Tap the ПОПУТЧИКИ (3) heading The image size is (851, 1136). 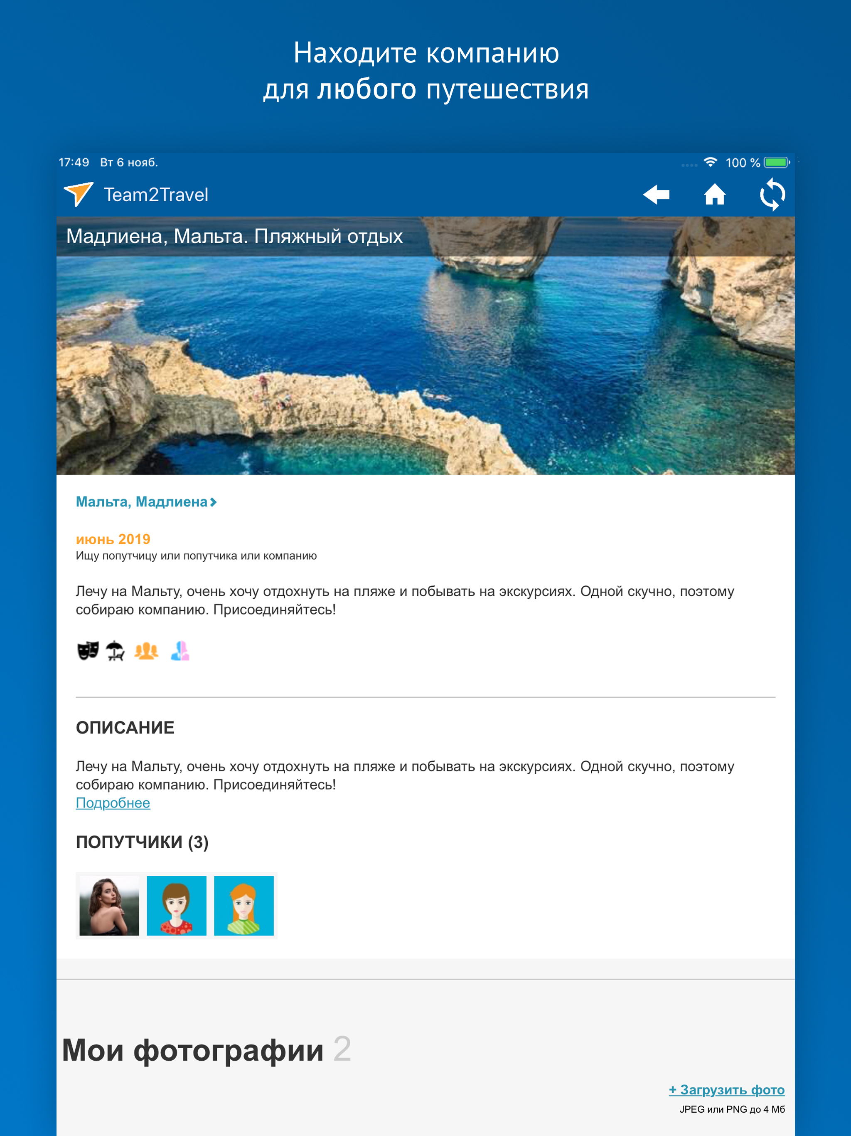[142, 842]
